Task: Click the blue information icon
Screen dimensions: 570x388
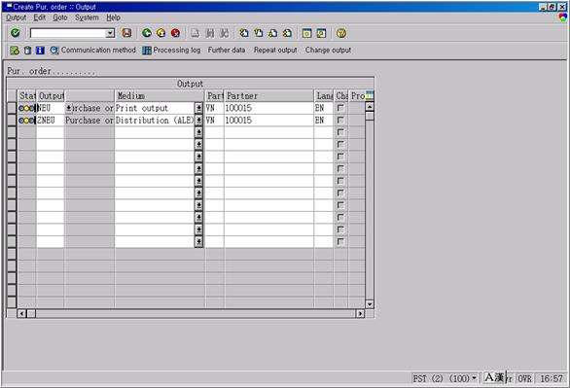Action: (40, 51)
